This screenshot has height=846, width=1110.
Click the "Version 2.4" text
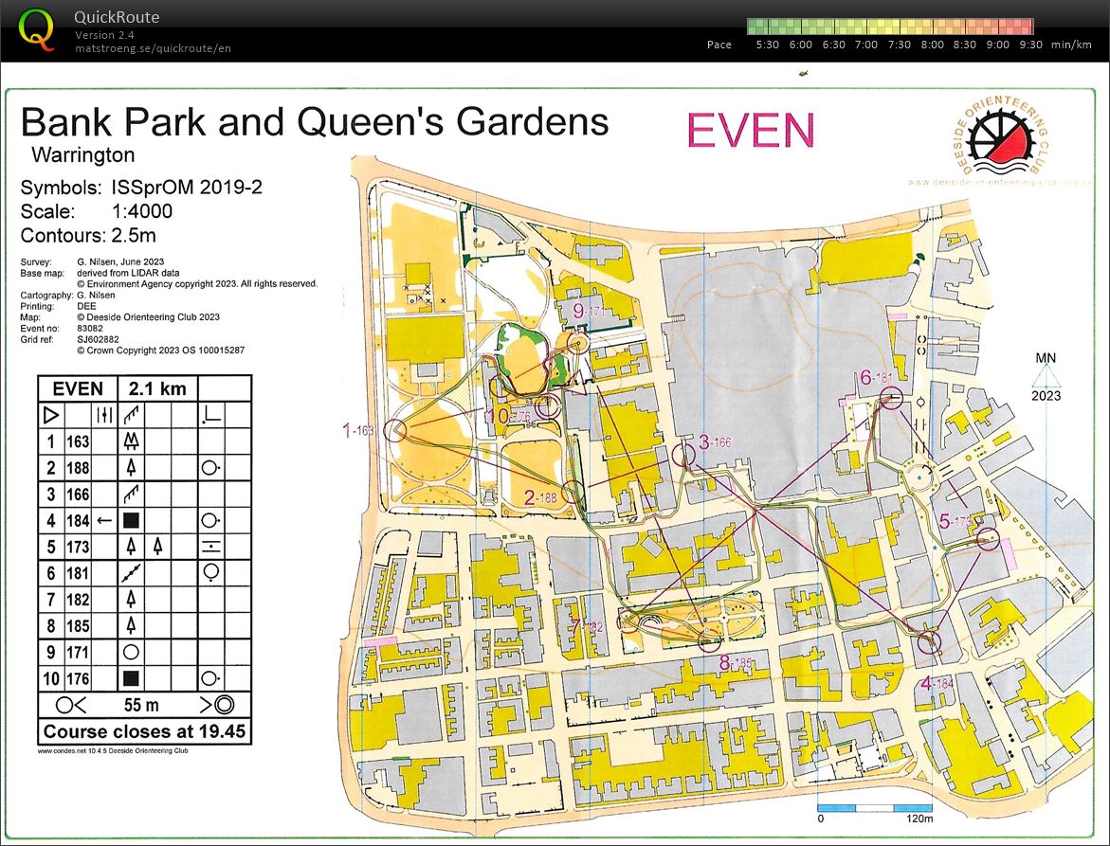click(x=105, y=35)
